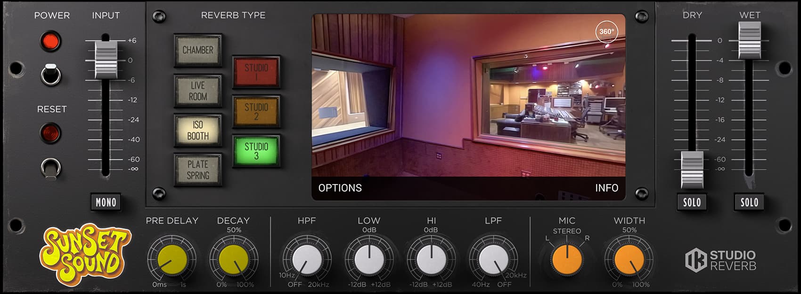Click the 360° view icon
The height and width of the screenshot is (294, 801).
606,32
